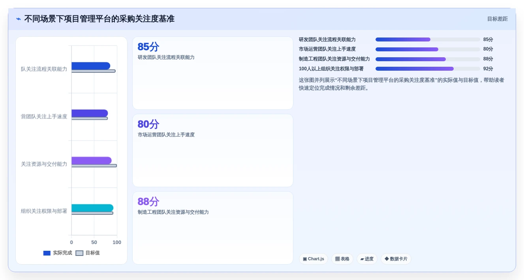Image resolution: width=524 pixels, height=280 pixels.
Task: Click the 85分 value beside first progress bar
Action: pyautogui.click(x=488, y=39)
